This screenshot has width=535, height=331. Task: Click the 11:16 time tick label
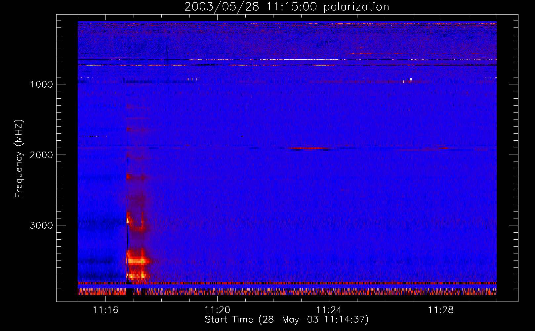(105, 310)
